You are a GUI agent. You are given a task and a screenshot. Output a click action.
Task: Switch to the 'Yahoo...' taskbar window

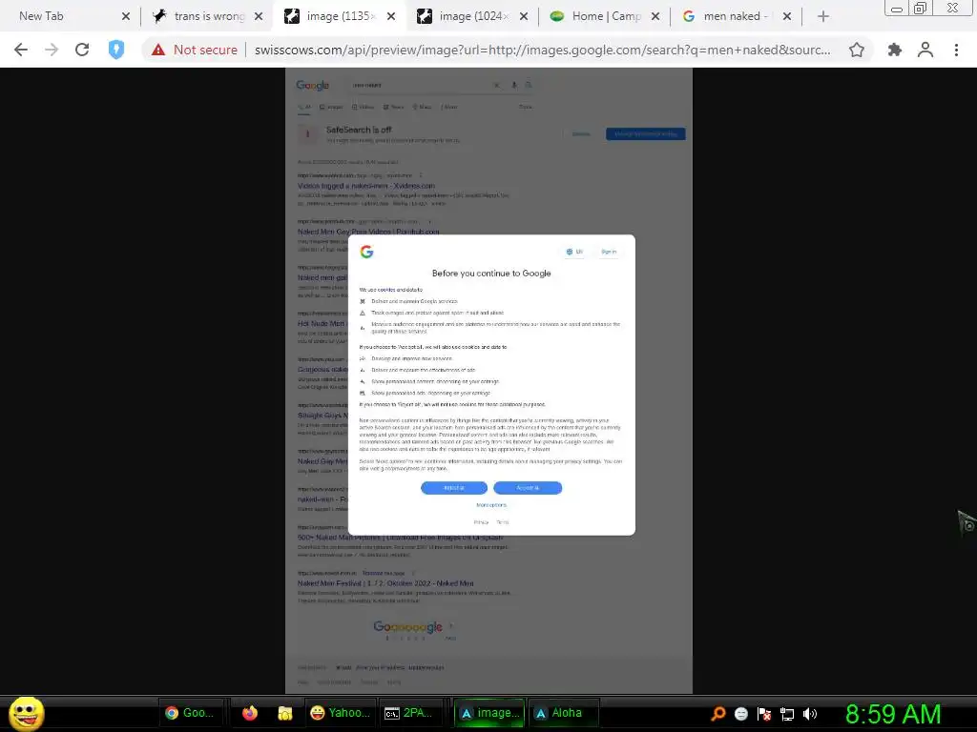tap(340, 713)
